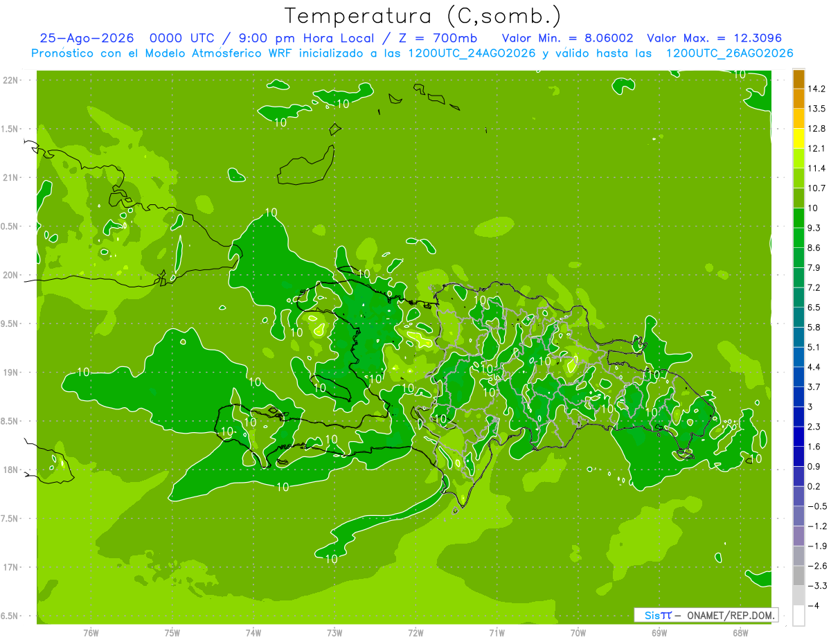This screenshot has width=831, height=642.
Task: Click the 12.8 colorbar value
Action: 816,129
